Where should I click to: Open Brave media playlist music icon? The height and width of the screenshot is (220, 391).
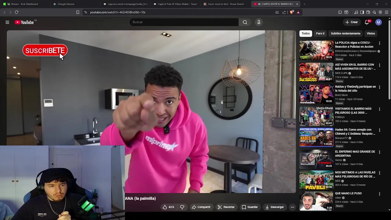click(x=356, y=12)
